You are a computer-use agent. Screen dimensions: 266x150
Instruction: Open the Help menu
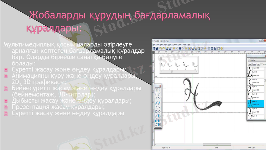(189, 45)
